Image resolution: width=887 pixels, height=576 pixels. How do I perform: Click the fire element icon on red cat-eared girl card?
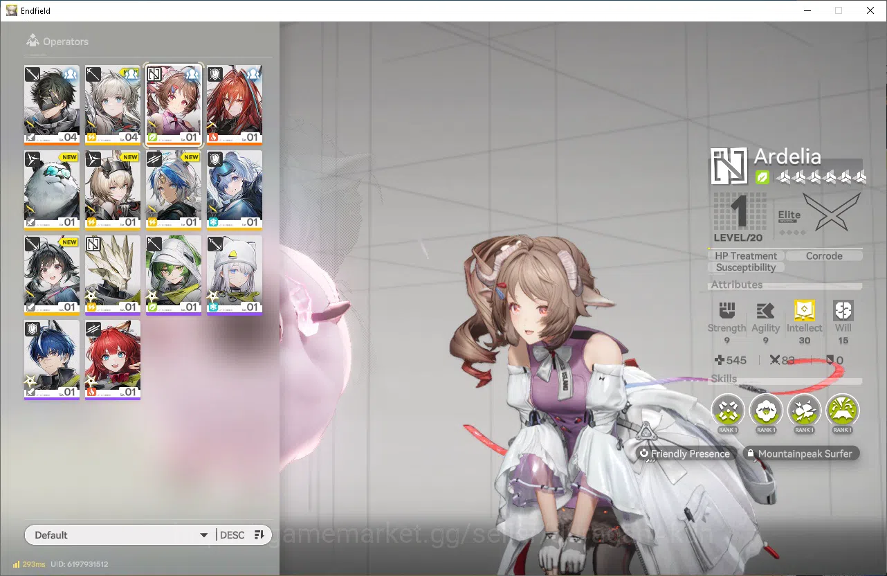click(91, 393)
